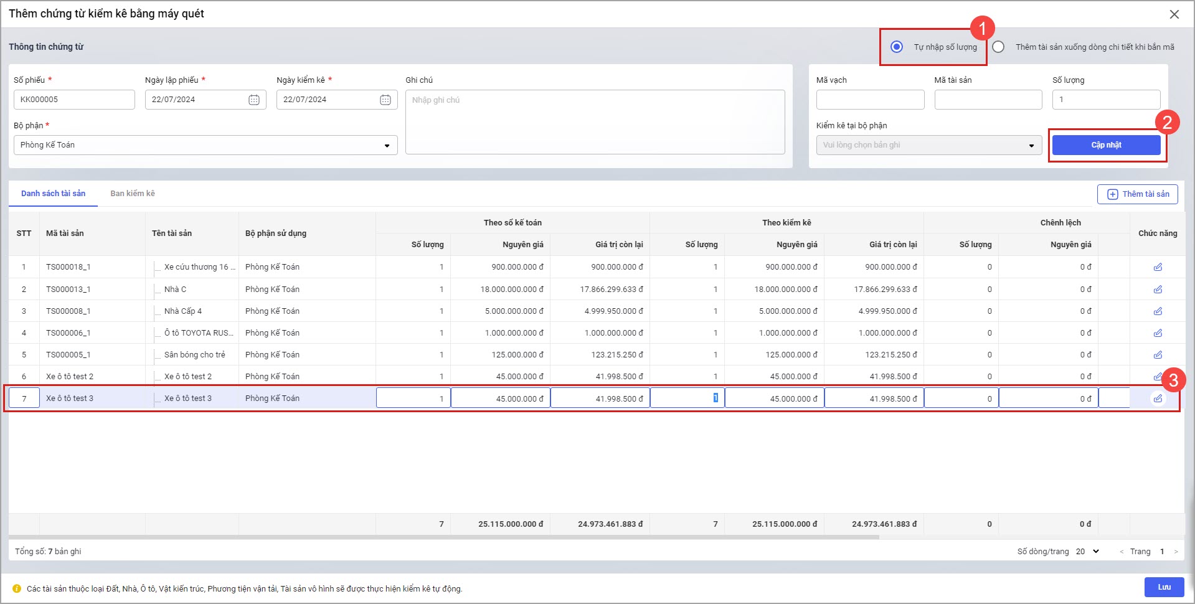Open Kiểm kê tại bộ phận dropdown

tap(1031, 145)
